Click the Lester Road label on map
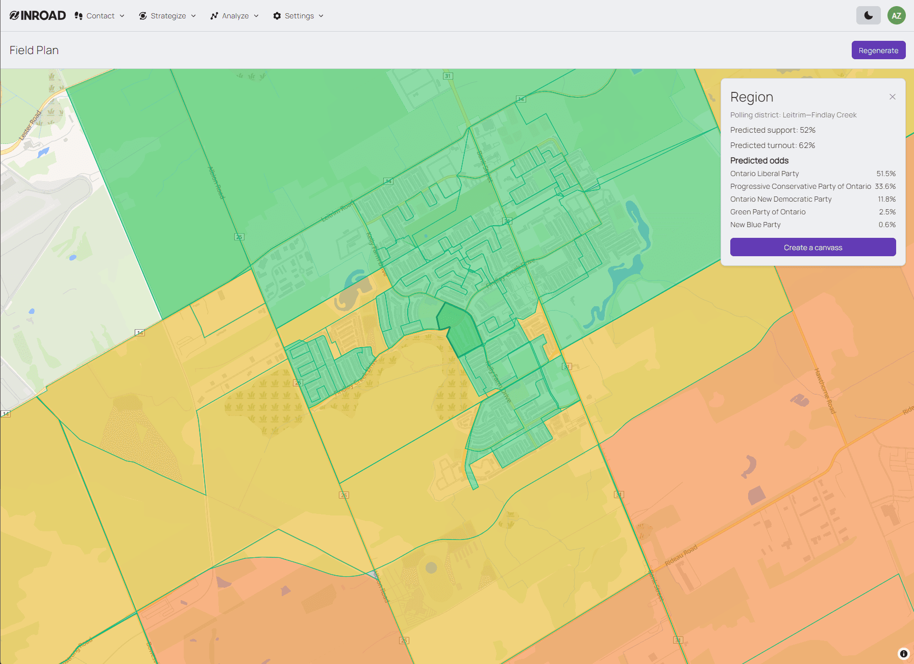This screenshot has width=914, height=664. pyautogui.click(x=30, y=126)
